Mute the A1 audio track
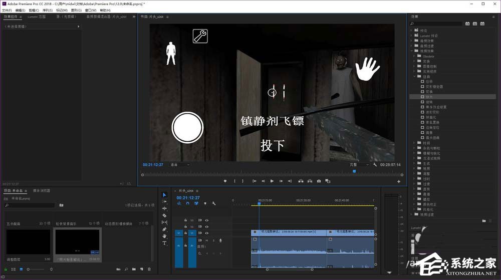The height and width of the screenshot is (280, 501). tap(207, 240)
